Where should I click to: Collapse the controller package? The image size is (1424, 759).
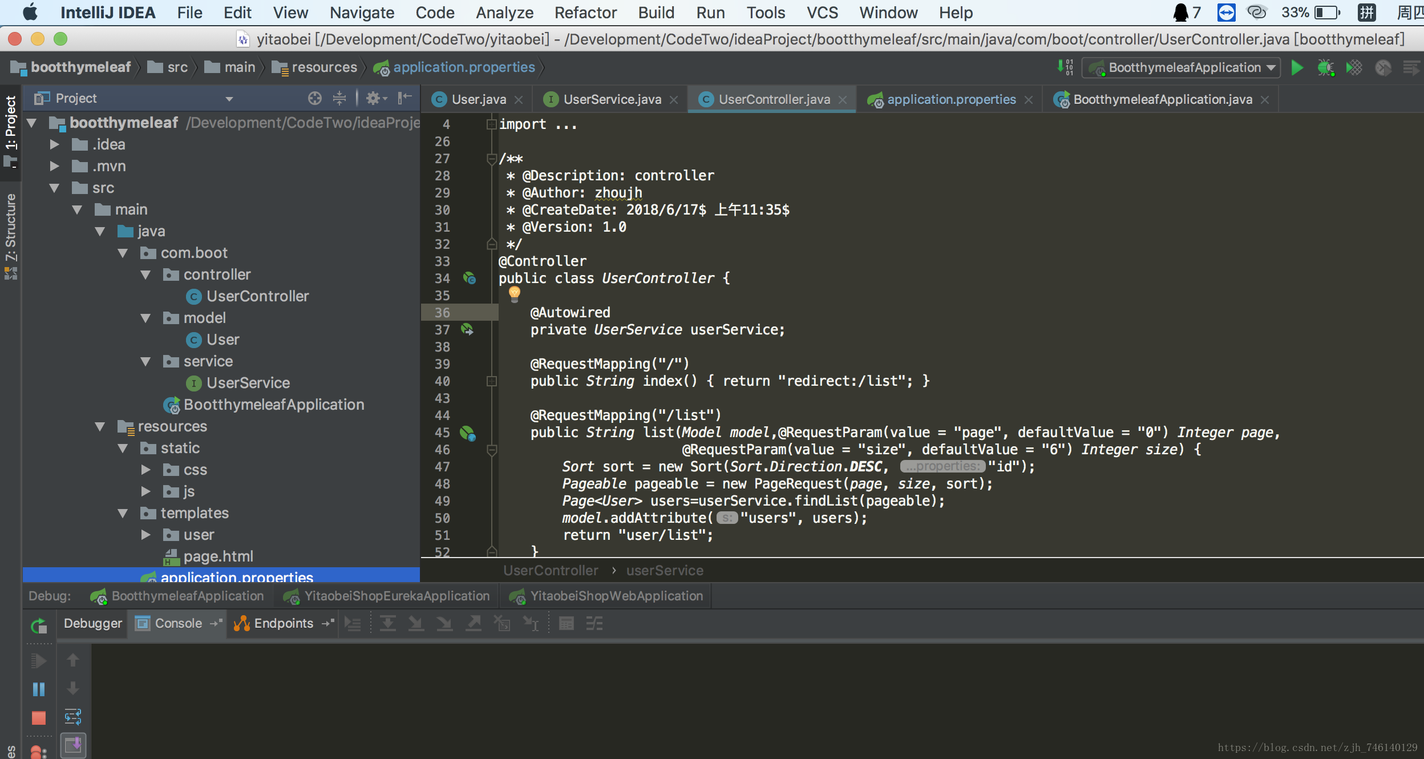[145, 274]
